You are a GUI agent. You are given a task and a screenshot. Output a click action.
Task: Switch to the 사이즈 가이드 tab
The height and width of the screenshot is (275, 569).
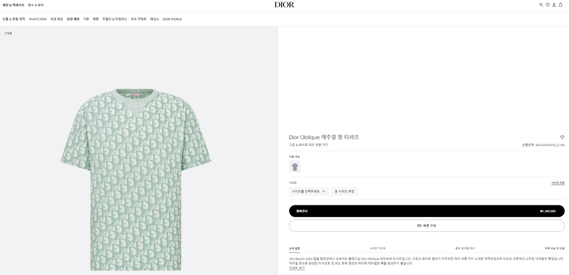click(378, 248)
